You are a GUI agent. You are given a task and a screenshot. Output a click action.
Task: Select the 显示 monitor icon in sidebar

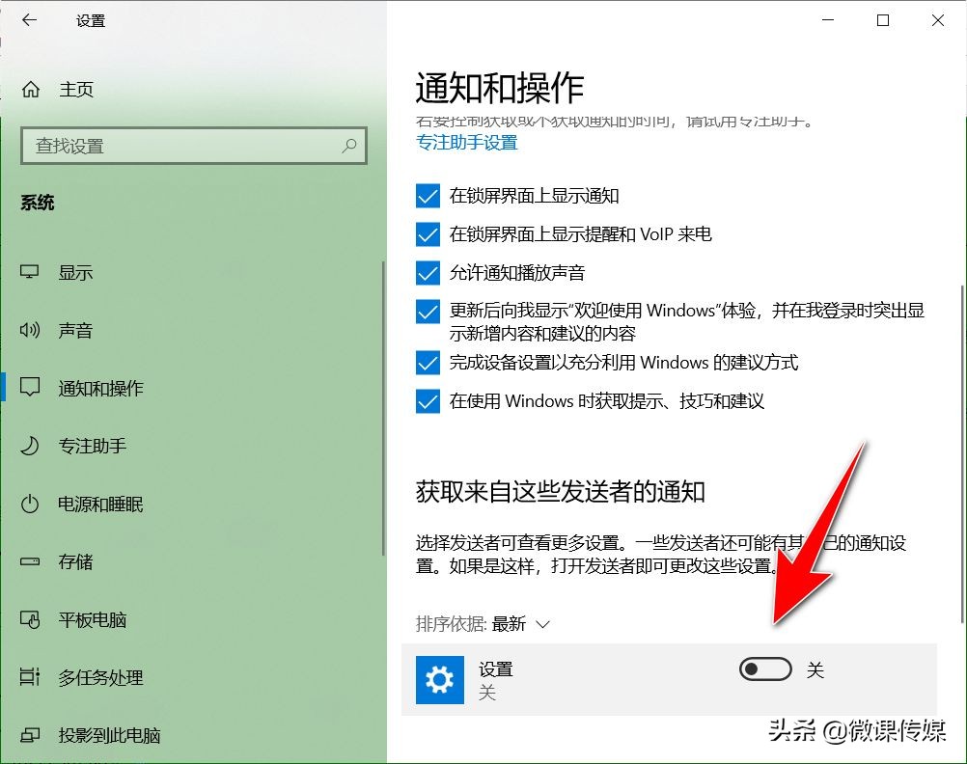click(x=31, y=273)
